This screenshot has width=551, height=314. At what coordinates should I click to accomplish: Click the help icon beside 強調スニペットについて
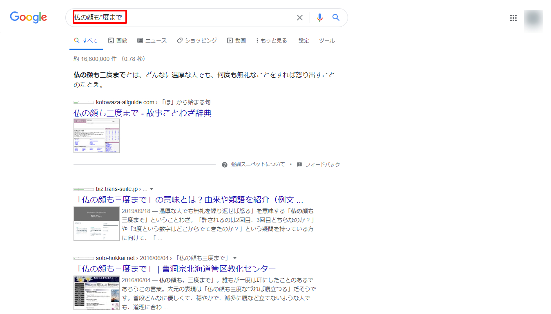pos(225,165)
